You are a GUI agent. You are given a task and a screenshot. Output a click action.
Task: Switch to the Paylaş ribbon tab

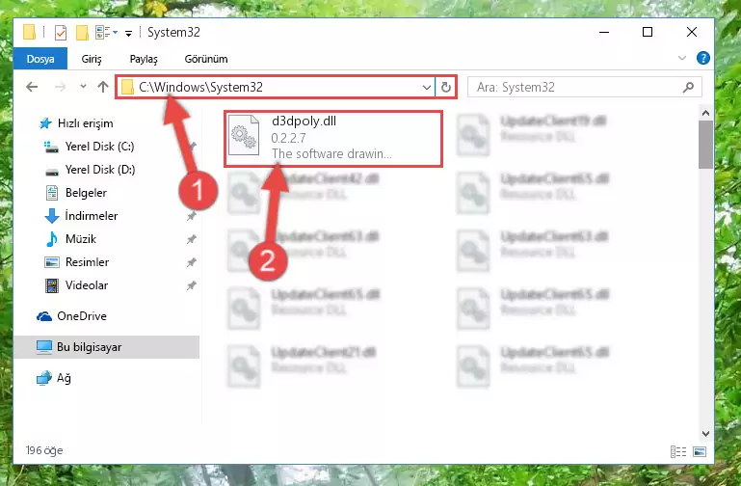point(144,59)
